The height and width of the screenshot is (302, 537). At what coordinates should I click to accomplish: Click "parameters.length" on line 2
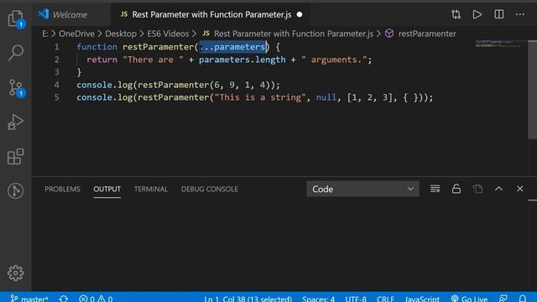tap(242, 60)
